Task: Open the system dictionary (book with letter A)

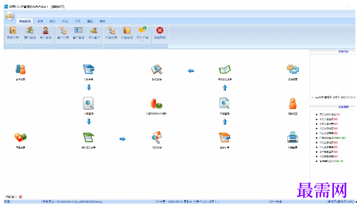Action: tap(13, 33)
